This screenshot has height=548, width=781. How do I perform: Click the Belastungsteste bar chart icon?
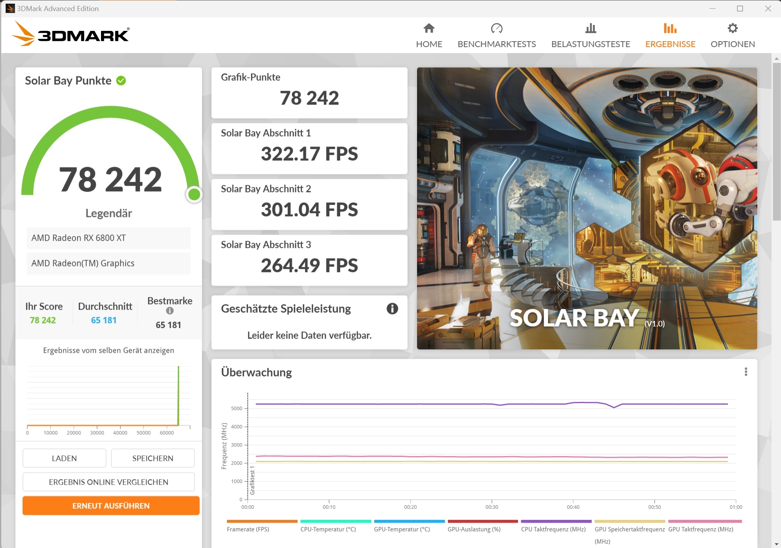(x=591, y=29)
